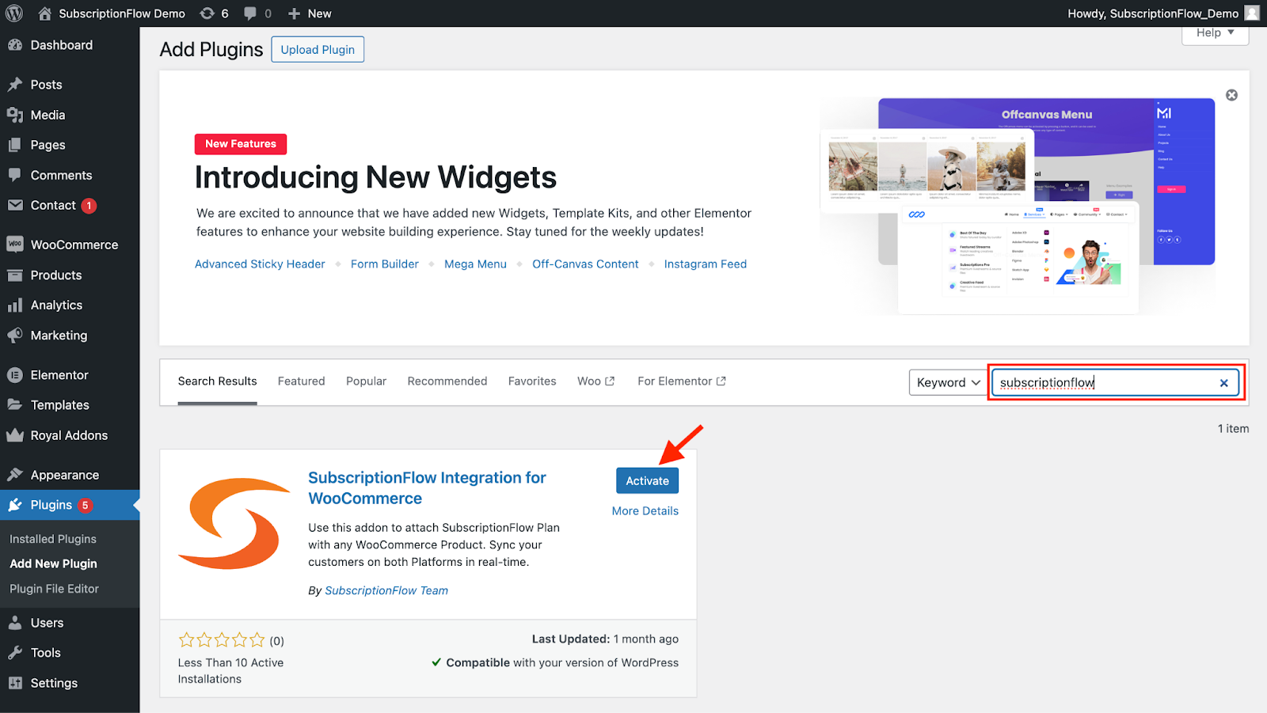Screen dimensions: 1267x713
Task: Open the Keyword search type dropdown
Action: click(948, 383)
